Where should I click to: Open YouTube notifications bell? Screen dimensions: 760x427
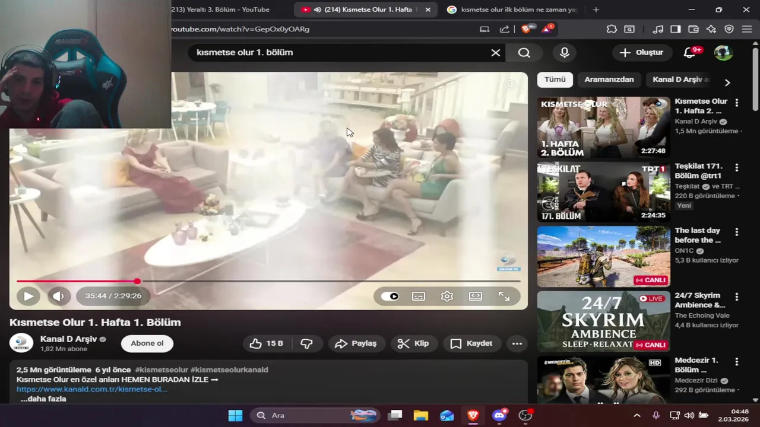(689, 52)
